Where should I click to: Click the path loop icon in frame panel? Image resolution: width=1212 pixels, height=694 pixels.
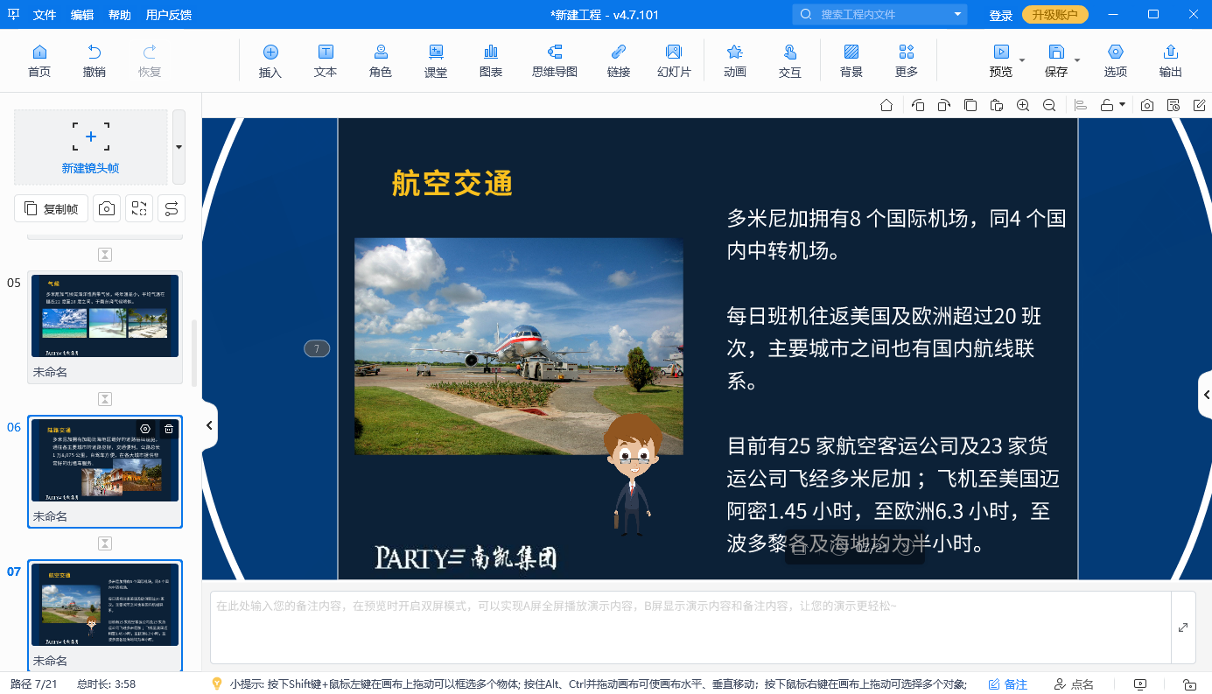(172, 208)
